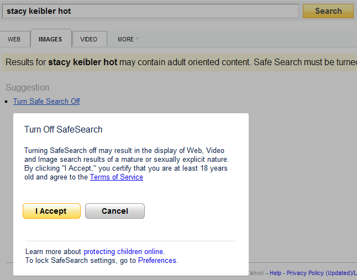The image size is (357, 280).
Task: Open the Terms of Service link
Action: (x=116, y=177)
